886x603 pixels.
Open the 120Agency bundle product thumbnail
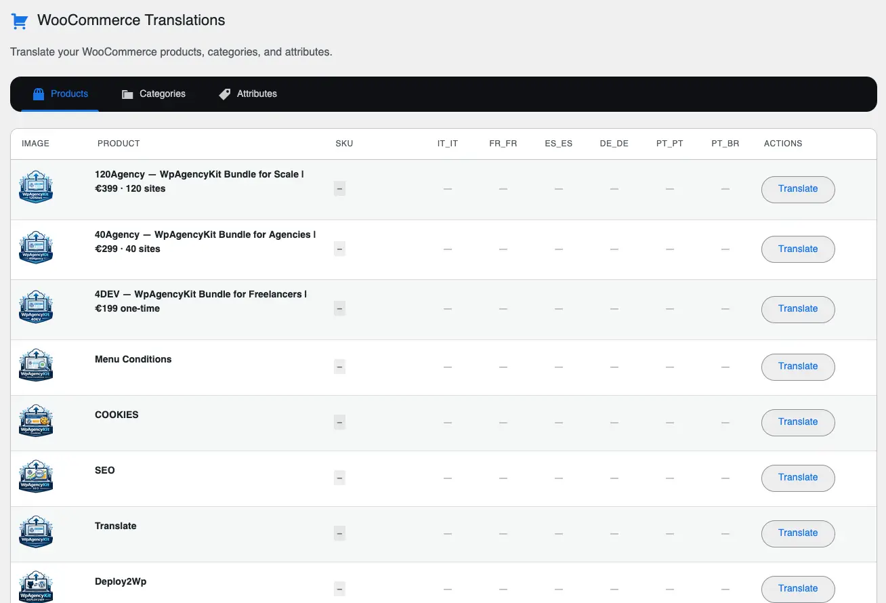tap(36, 187)
